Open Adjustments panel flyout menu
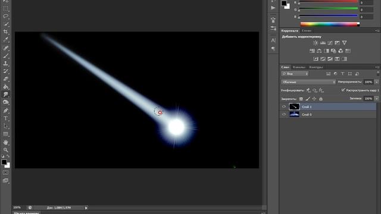 tap(377, 31)
